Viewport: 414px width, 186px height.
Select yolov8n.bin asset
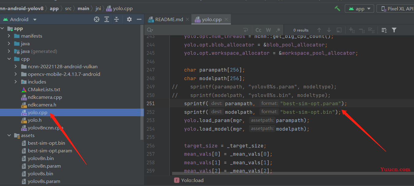pyautogui.click(x=41, y=158)
